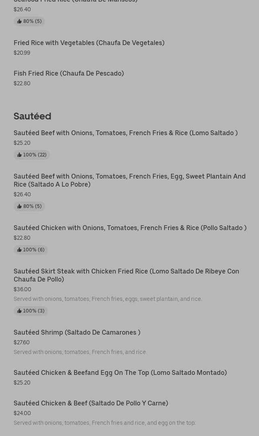Click thumbs-up icon under the $36.00 skirt steak
Image resolution: width=259 pixels, height=436 pixels.
[19, 311]
